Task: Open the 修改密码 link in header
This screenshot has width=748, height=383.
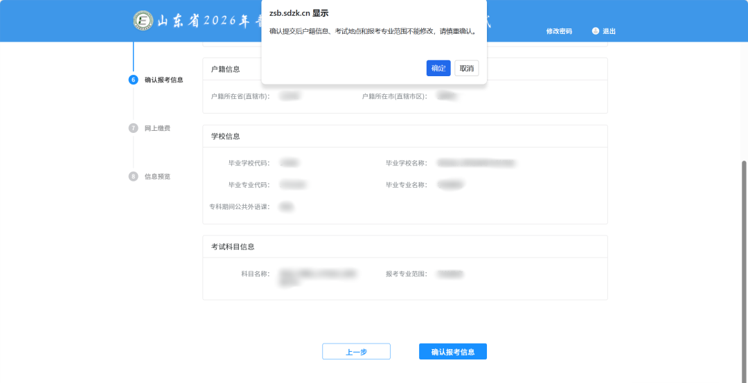Action: [x=559, y=31]
